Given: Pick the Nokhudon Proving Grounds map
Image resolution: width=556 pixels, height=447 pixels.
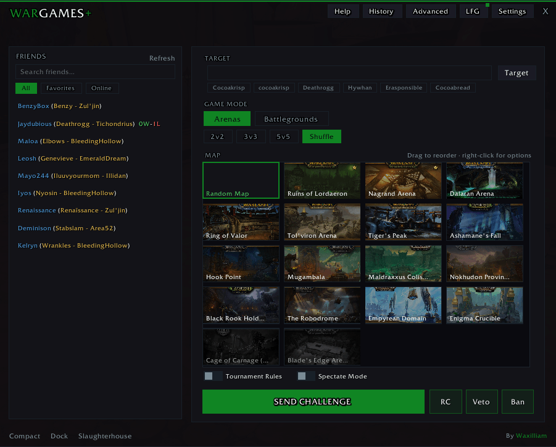Looking at the screenshot, I should (x=484, y=264).
